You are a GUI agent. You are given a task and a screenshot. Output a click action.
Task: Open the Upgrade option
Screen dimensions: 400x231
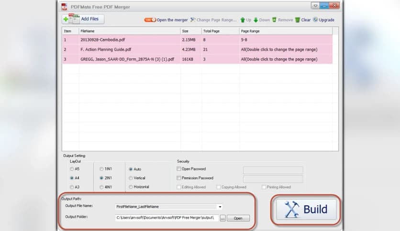click(323, 20)
